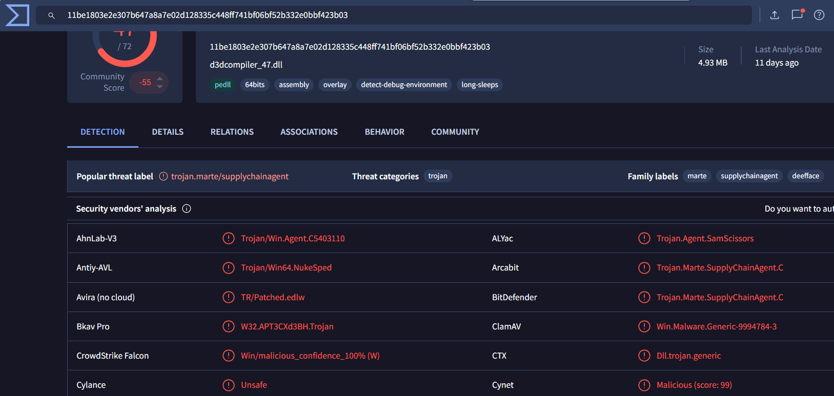Click the assembly tag
Screen dimensions: 834x396
294,85
